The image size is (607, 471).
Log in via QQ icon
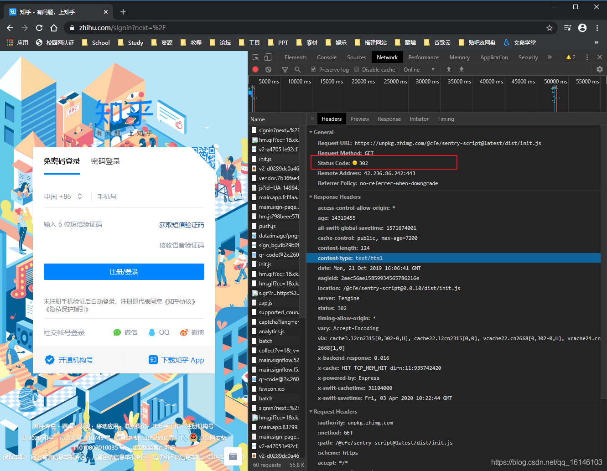(x=159, y=332)
